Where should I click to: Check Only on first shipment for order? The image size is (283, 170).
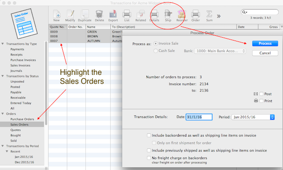point(154,143)
